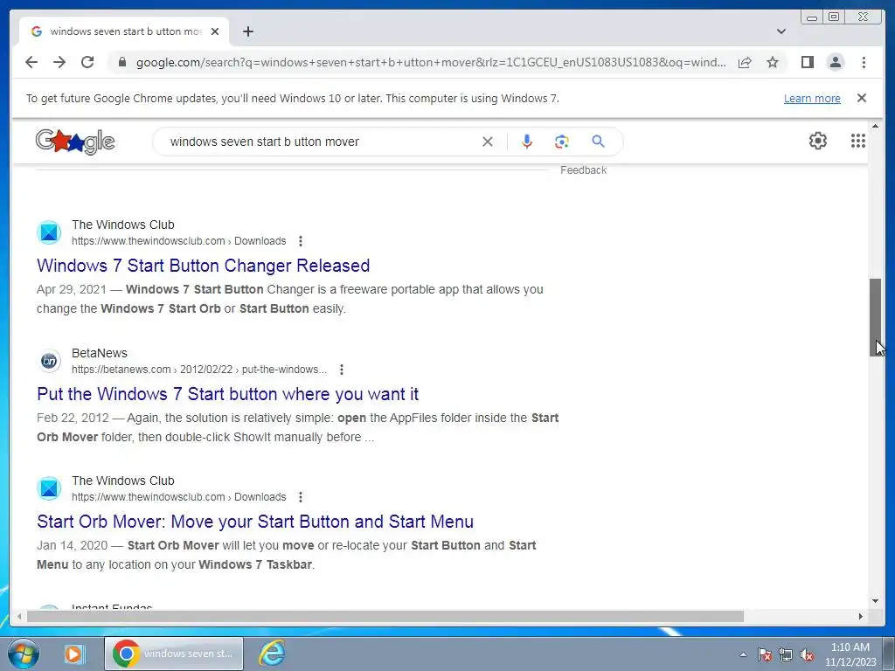The width and height of the screenshot is (895, 671).
Task: Open Chrome three-dot menu
Action: (864, 62)
